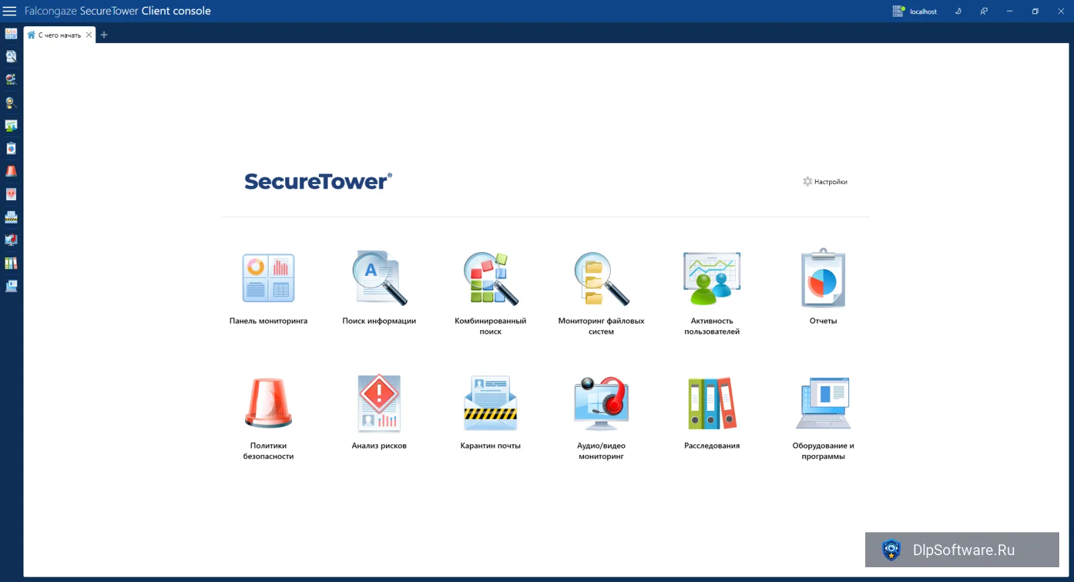Click the mail quarantine icon in left sidebar

click(x=11, y=217)
